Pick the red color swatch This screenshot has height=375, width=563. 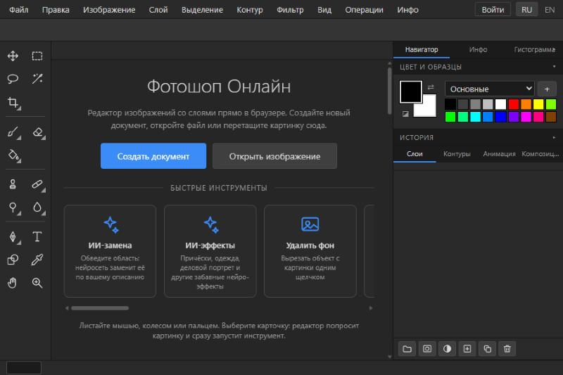514,104
